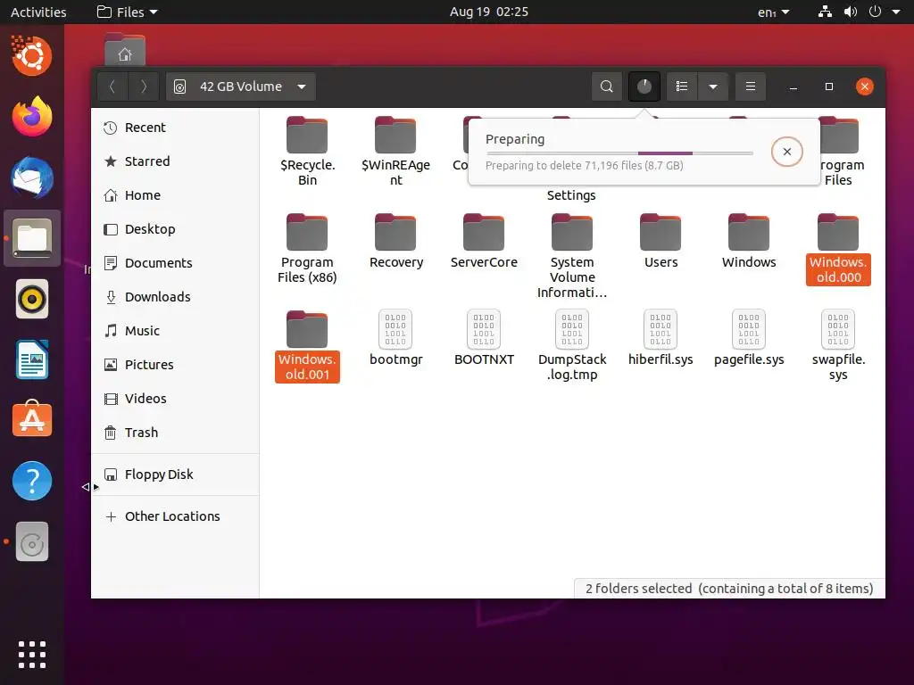Show Applications grid in the dock

[32, 655]
